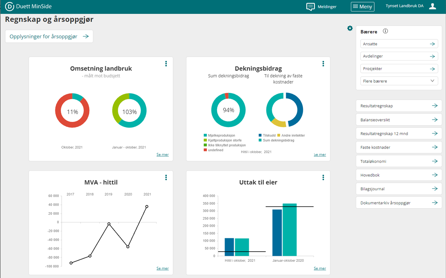Click Opplysninger for årsoppgjør button
Image resolution: width=446 pixels, height=278 pixels.
(49, 36)
